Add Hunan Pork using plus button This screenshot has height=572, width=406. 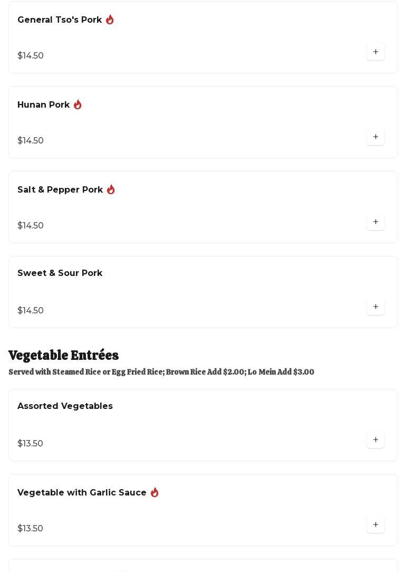pyautogui.click(x=375, y=137)
